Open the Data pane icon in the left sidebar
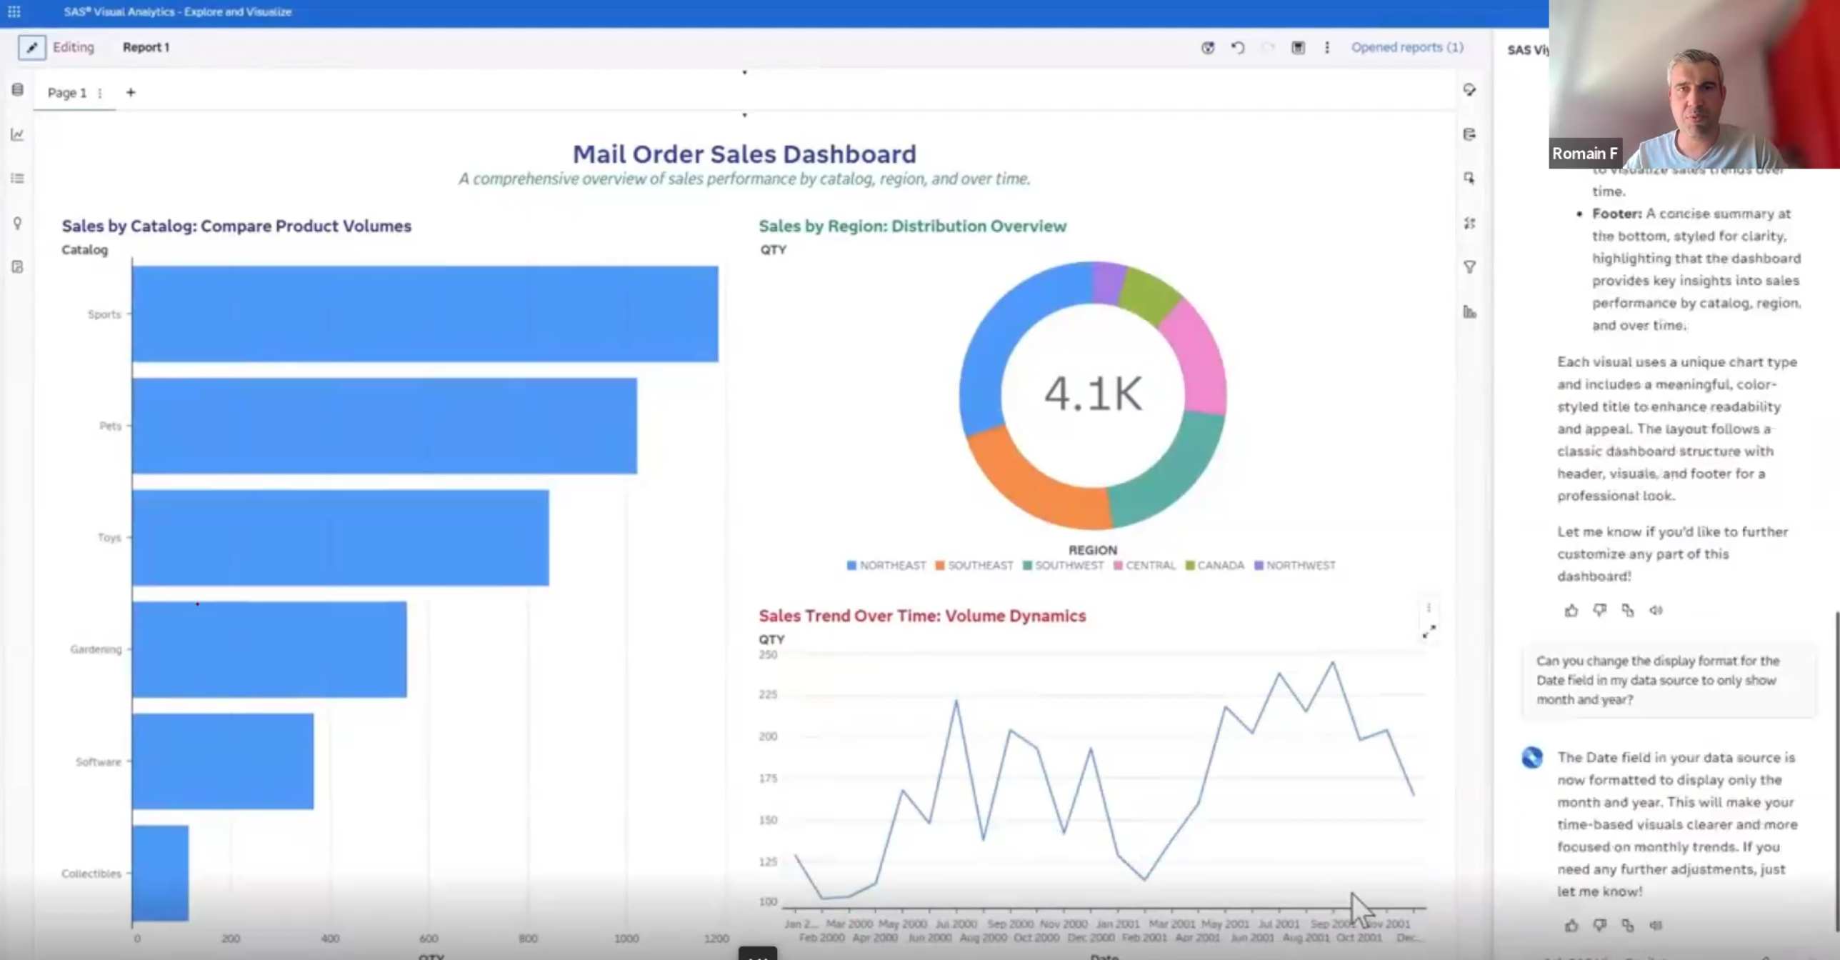 [x=18, y=89]
